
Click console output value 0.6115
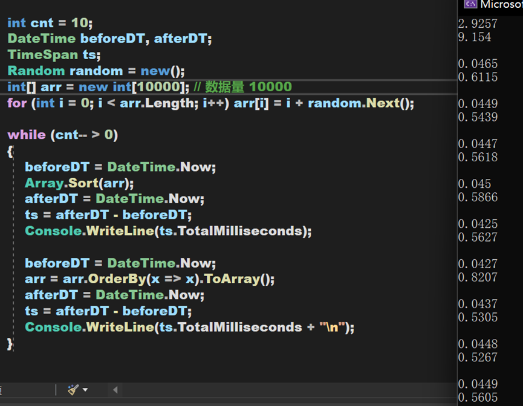(x=478, y=77)
